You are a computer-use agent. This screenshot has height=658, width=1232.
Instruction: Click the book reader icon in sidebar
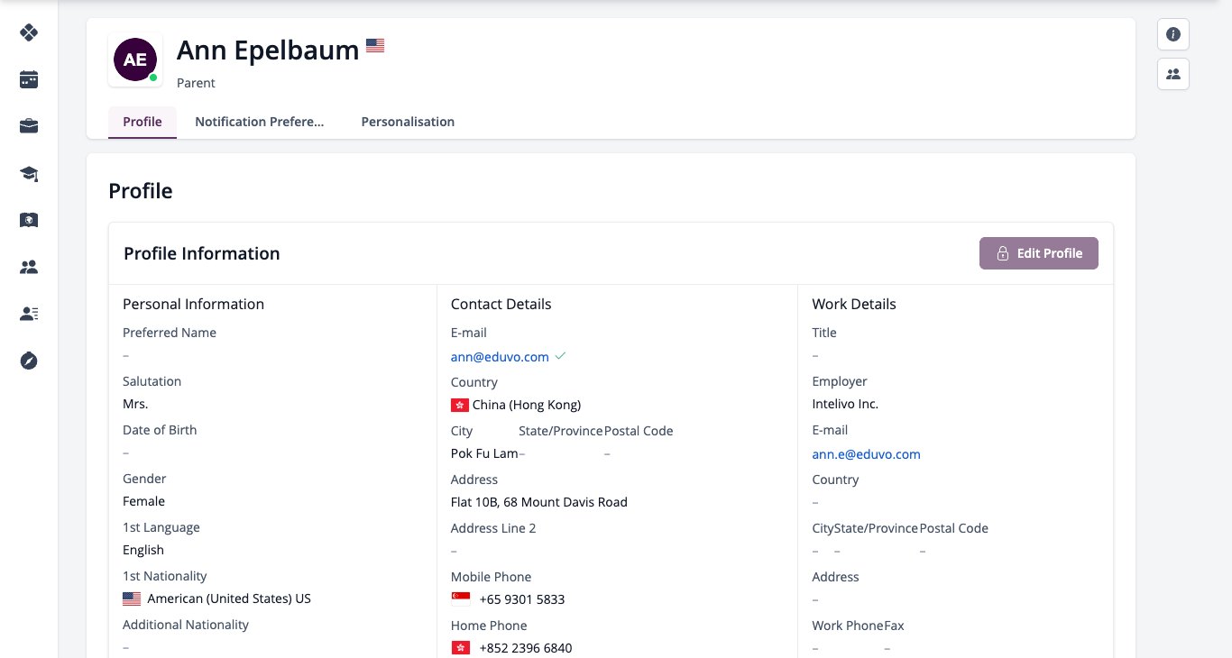29,220
